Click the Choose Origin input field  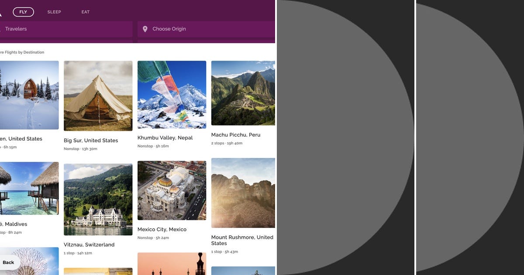pyautogui.click(x=196, y=29)
